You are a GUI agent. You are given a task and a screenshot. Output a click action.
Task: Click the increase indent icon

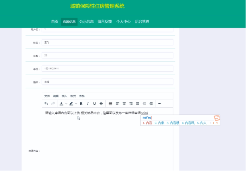point(151,104)
